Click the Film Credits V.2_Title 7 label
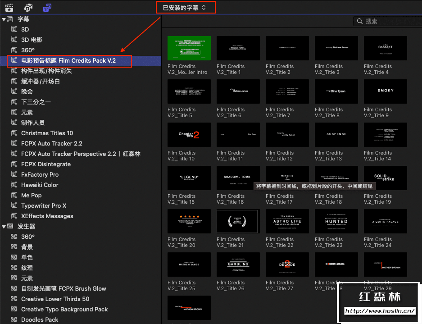Screen dimensions: 422x324 pos(280,113)
